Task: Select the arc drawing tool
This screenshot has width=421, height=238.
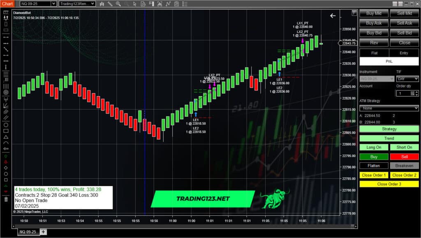Action: click(x=6, y=143)
